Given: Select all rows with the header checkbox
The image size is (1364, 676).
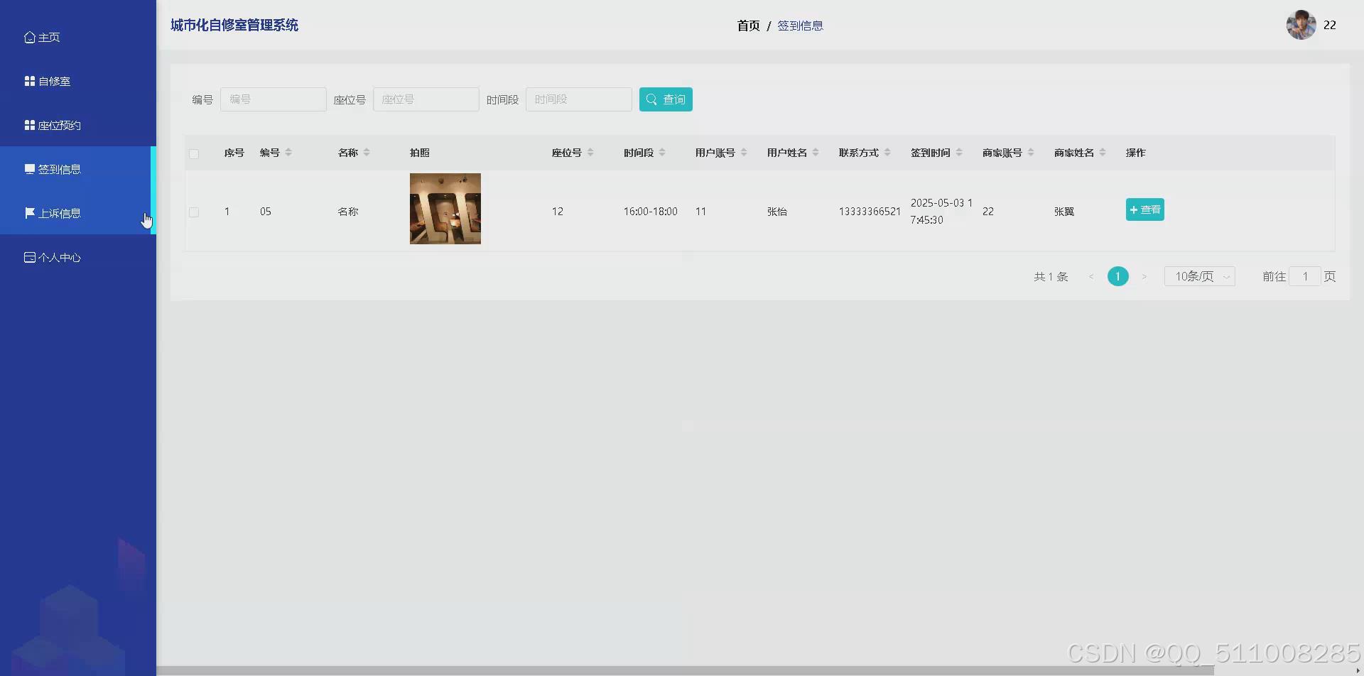Looking at the screenshot, I should point(194,153).
